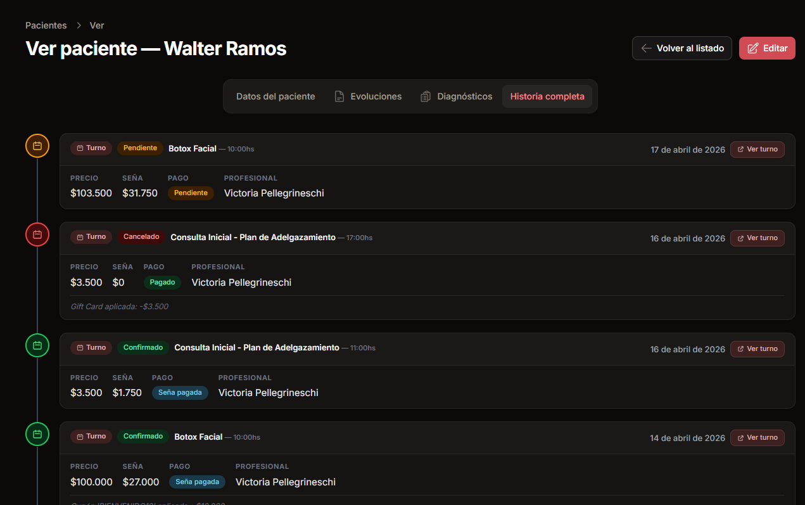The height and width of the screenshot is (505, 805).
Task: Click the green calendar marker for 11:00hs consultation
Action: pos(37,345)
